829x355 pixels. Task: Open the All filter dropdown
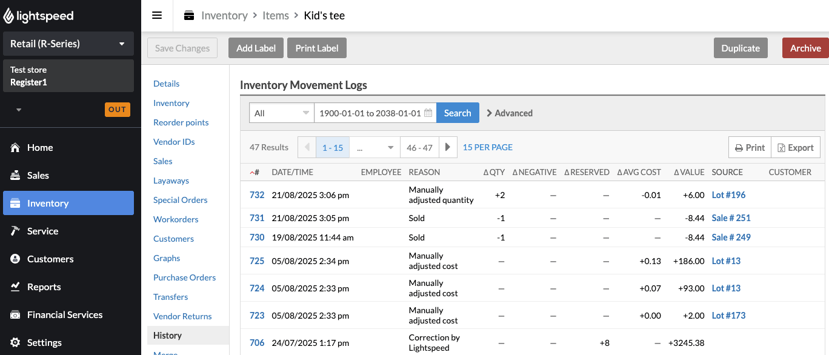281,113
